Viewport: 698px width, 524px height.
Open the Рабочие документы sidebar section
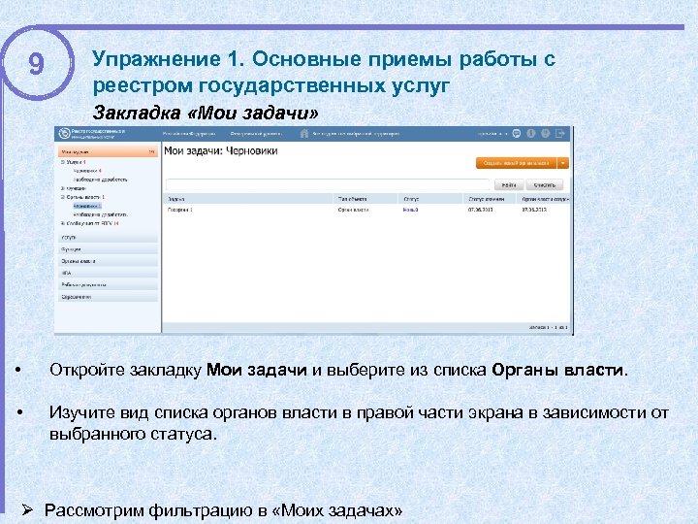[108, 284]
